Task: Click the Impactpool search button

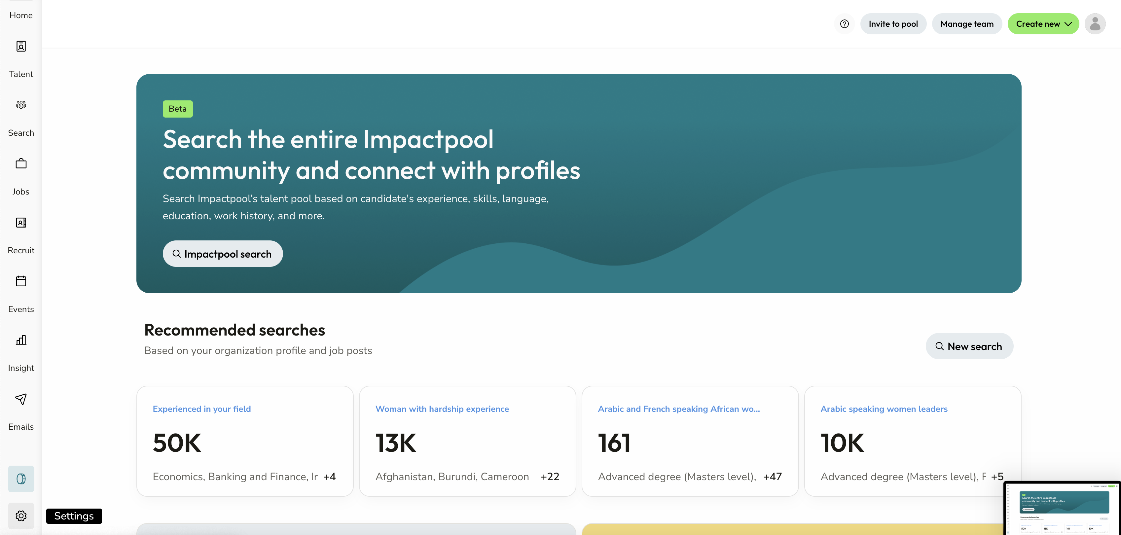Action: [x=222, y=254]
